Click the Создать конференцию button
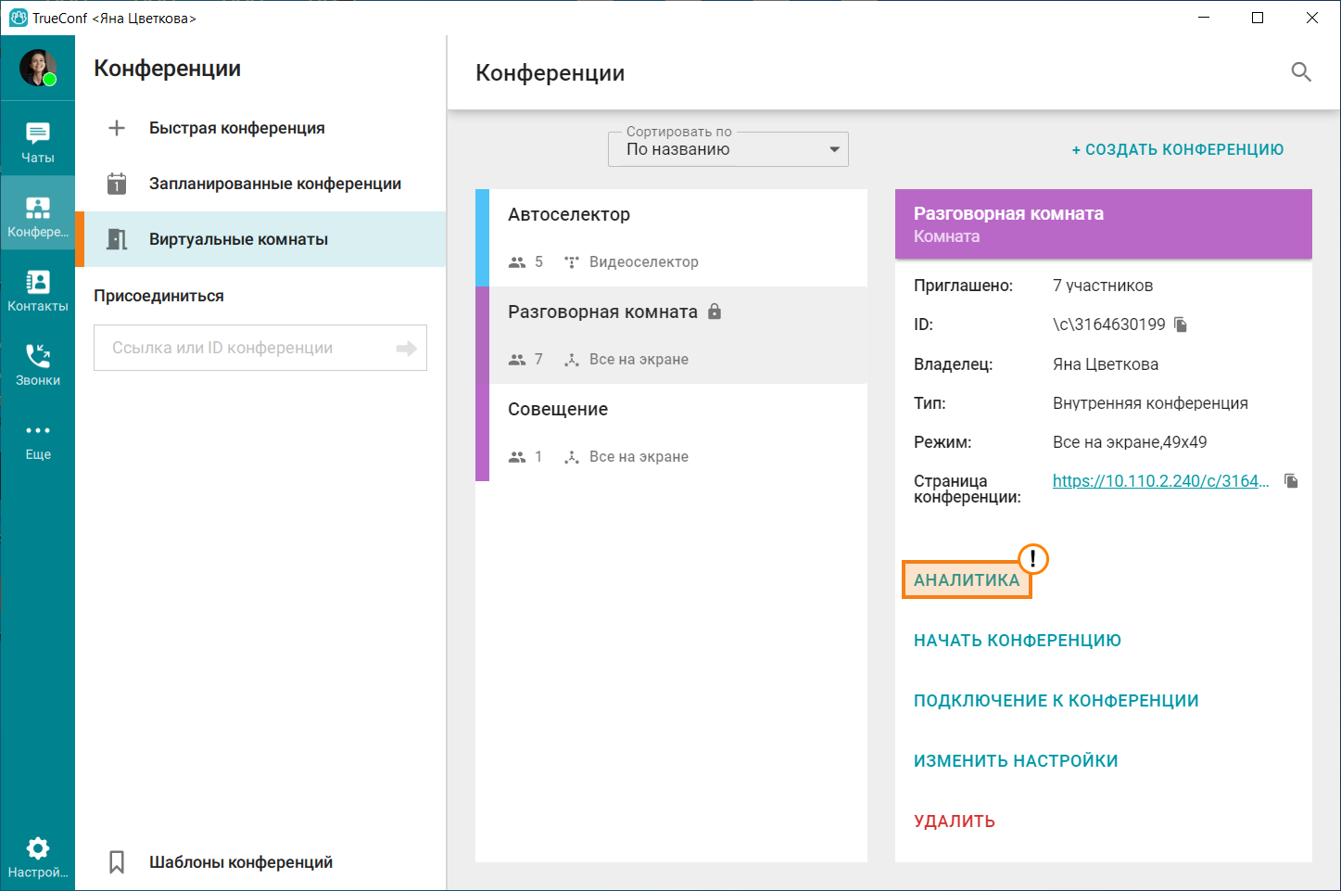 click(1177, 149)
